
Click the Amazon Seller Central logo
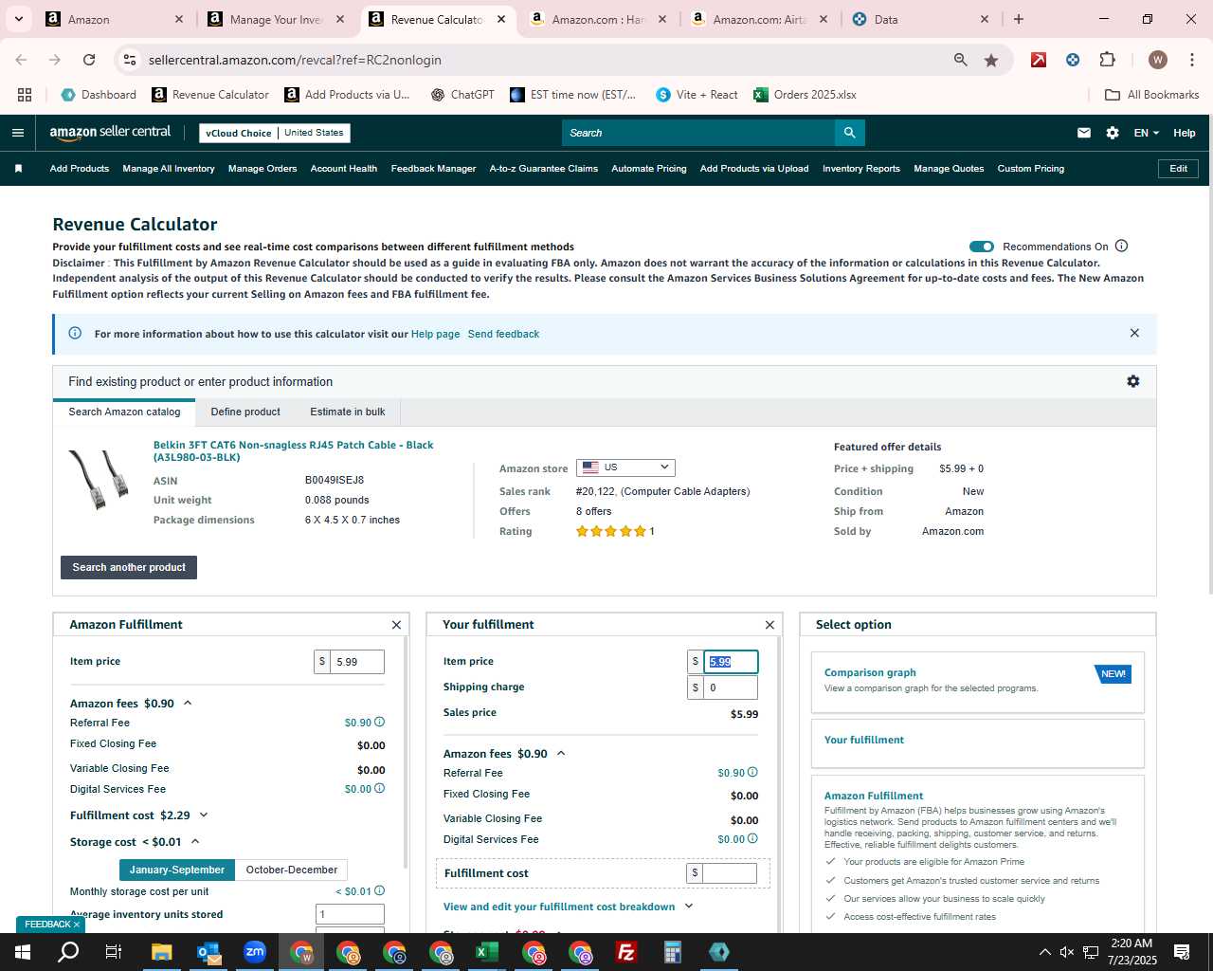[110, 133]
